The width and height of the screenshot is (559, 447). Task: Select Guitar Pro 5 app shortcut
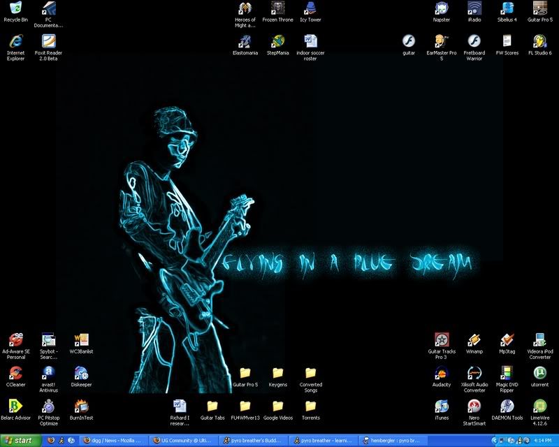coord(539,8)
